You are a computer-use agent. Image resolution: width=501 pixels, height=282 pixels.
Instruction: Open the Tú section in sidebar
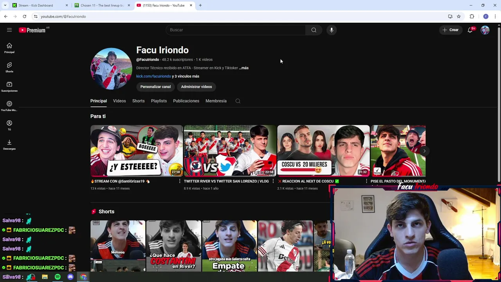coord(9,125)
